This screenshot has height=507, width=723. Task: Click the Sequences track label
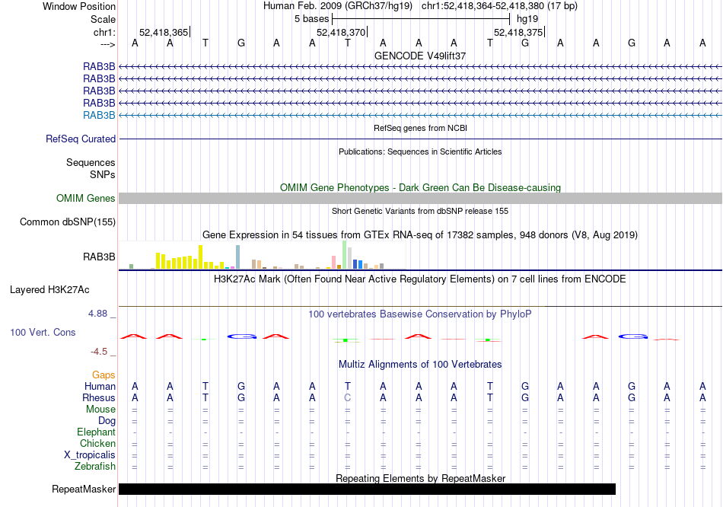coord(91,162)
